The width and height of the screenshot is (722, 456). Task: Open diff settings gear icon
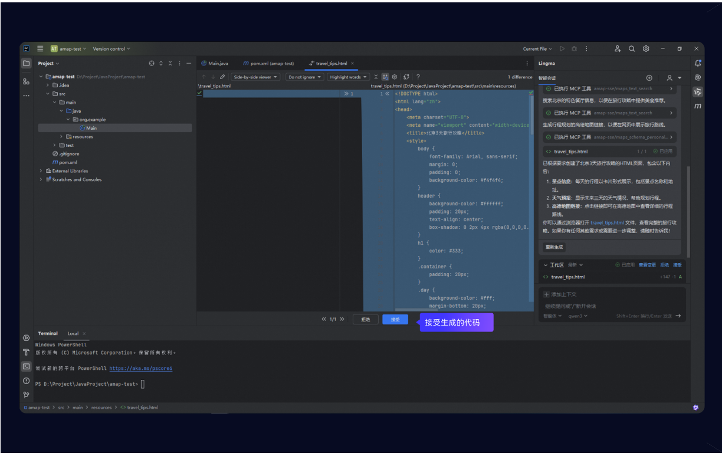point(395,77)
